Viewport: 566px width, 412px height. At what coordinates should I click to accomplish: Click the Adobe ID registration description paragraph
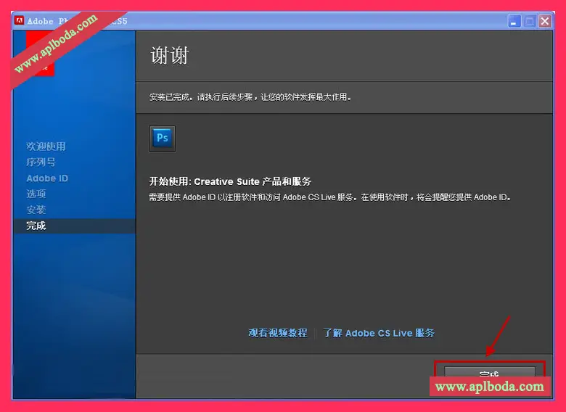(330, 197)
